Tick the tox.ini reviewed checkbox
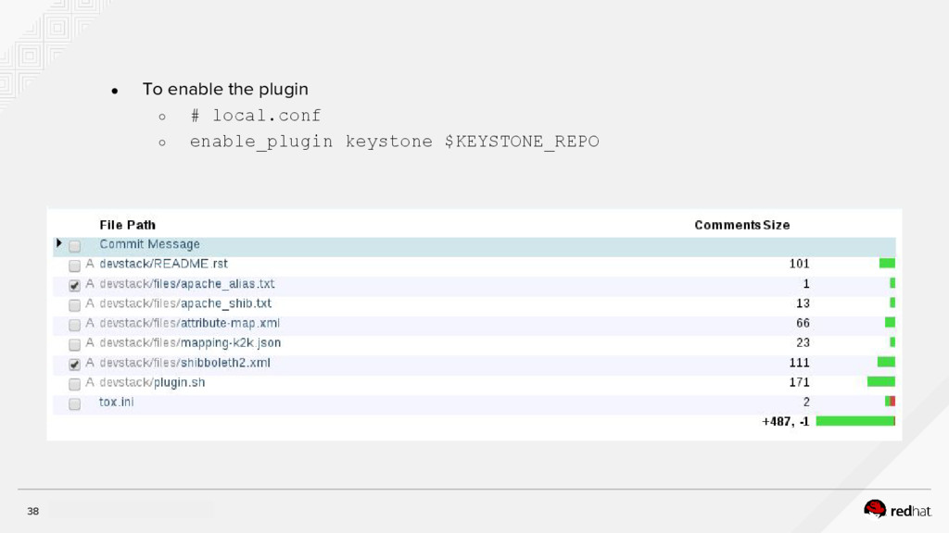Screen dimensions: 949x533 coord(75,403)
